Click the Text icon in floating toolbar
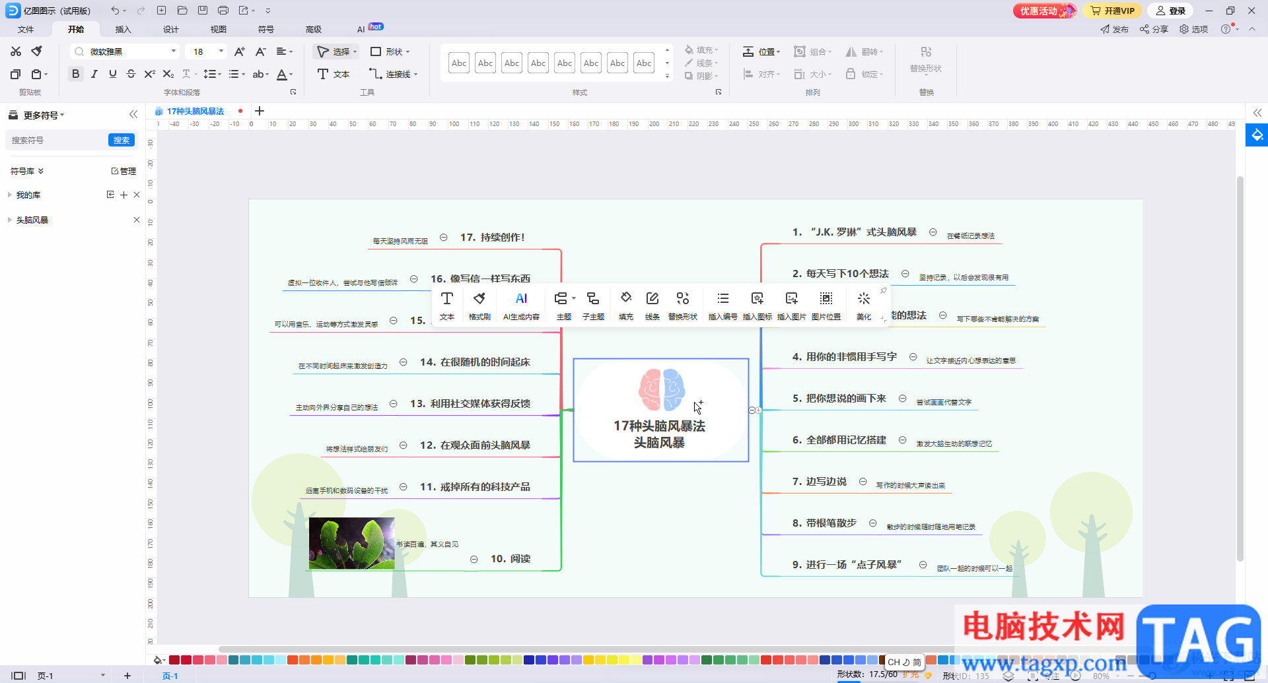The height and width of the screenshot is (683, 1268). (x=447, y=306)
